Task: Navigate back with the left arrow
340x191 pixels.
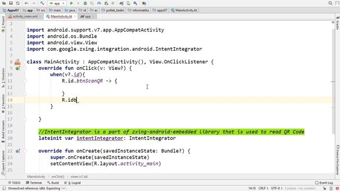Action: click(x=27, y=3)
